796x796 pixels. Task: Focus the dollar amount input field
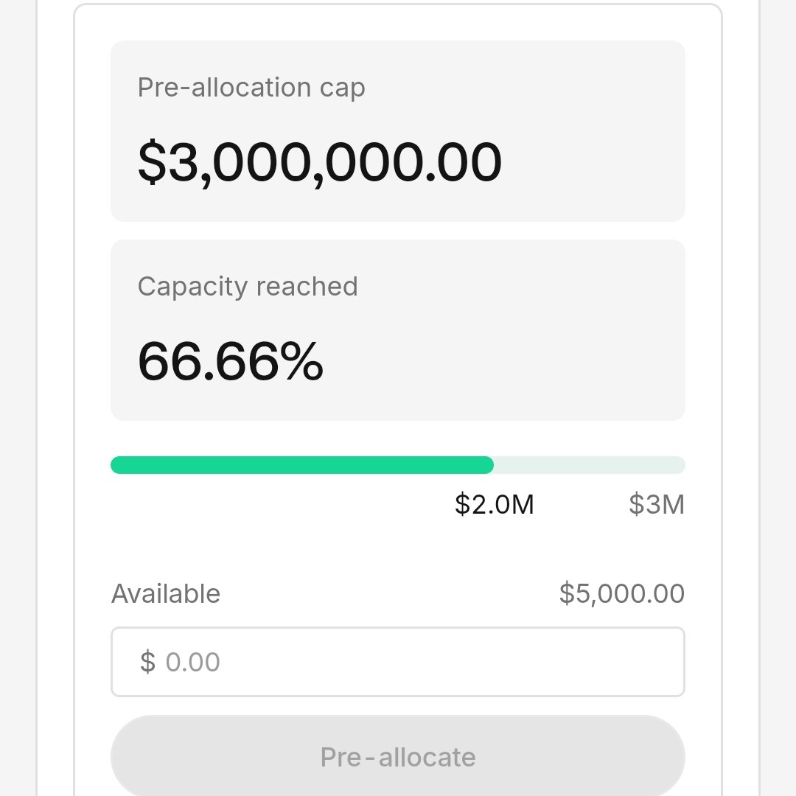397,661
